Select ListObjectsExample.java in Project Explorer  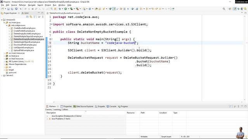(23, 47)
